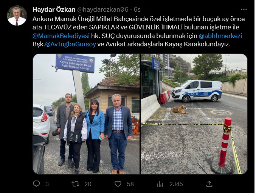The image size is (256, 194).
Task: Open the @AvTugbaGursoy mention link
Action: point(70,44)
